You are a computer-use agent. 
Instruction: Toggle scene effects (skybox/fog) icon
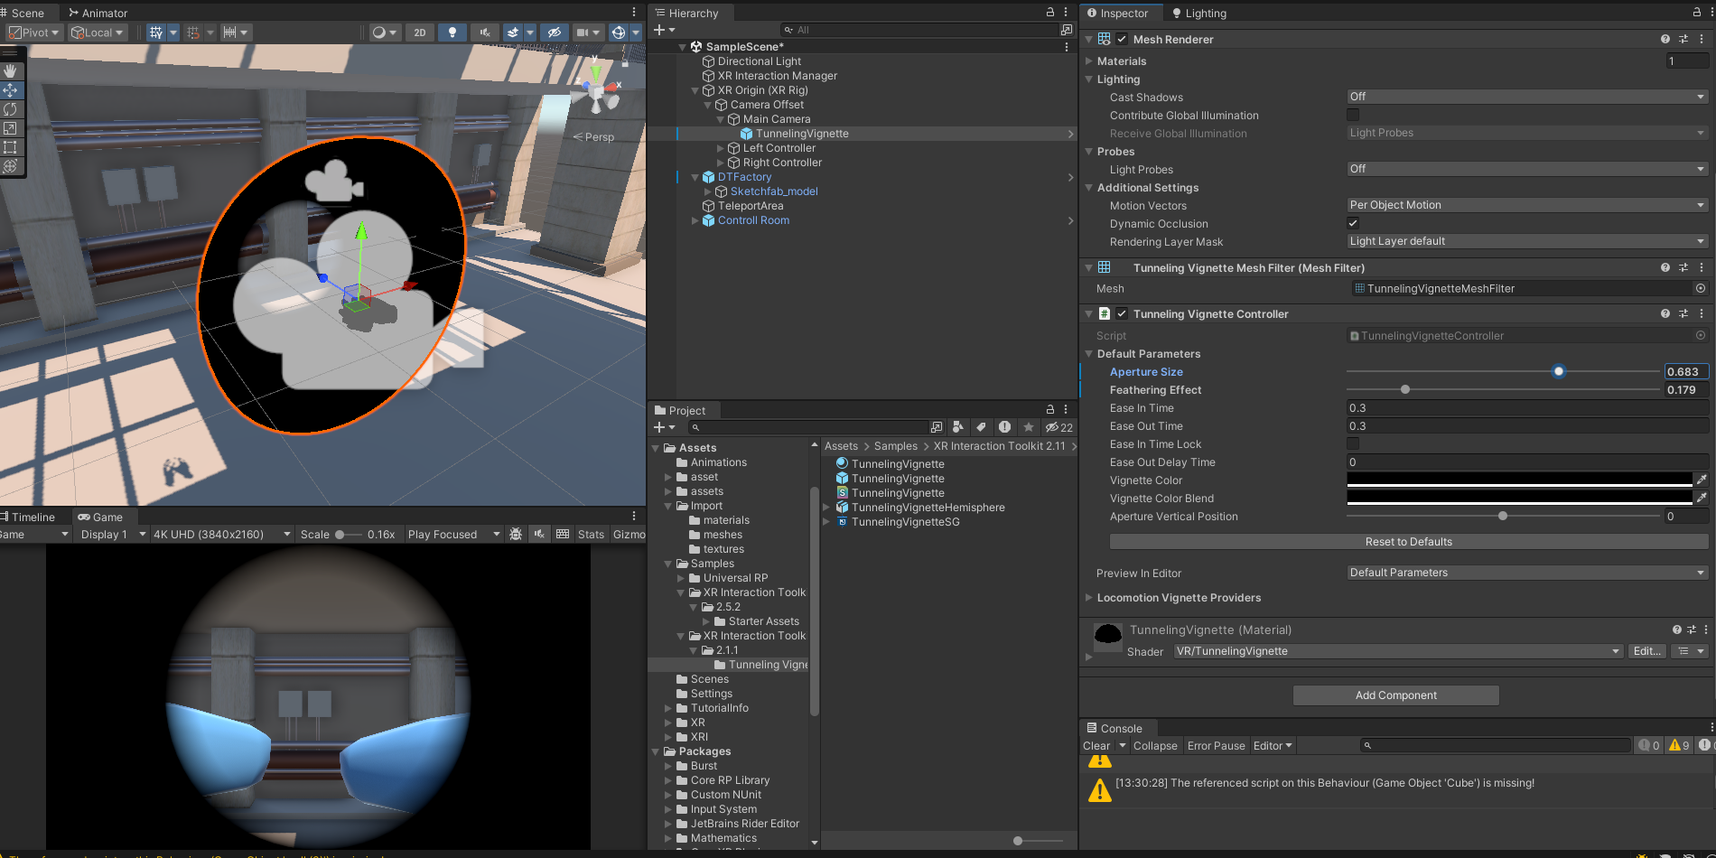click(x=513, y=33)
